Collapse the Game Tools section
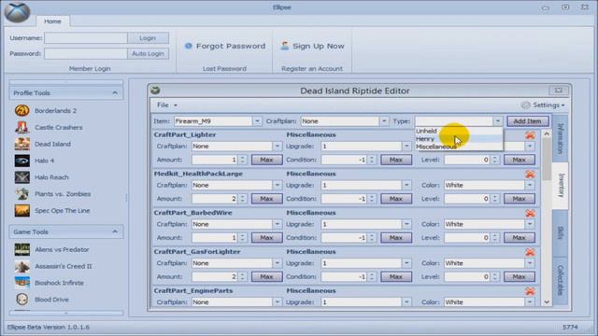This screenshot has height=336, width=598. [x=115, y=231]
